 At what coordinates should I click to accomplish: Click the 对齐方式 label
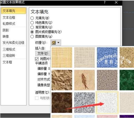coord(44,79)
